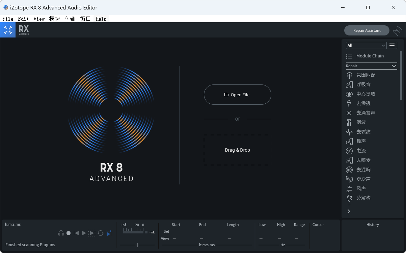Open the 氛围匹配 ambience match module
406x253 pixels.
371,75
